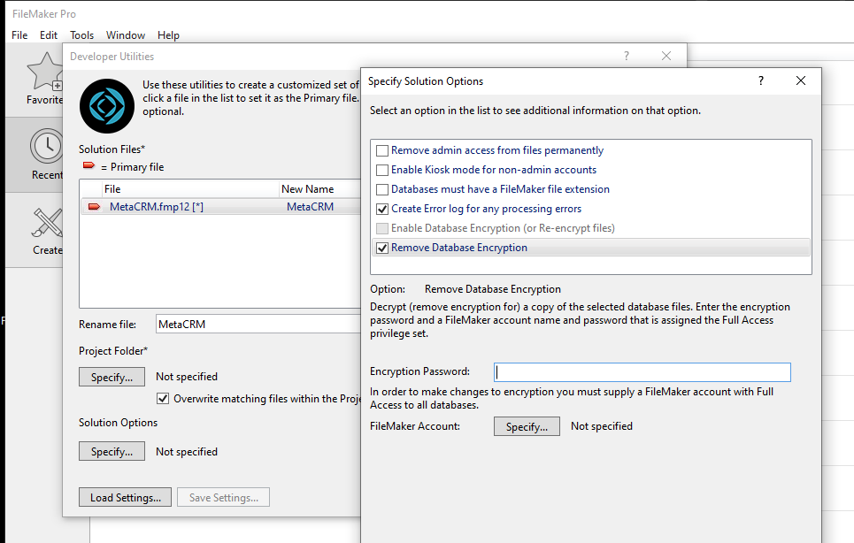854x543 pixels.
Task: Uncheck Create Error log for processing errors
Action: point(382,209)
